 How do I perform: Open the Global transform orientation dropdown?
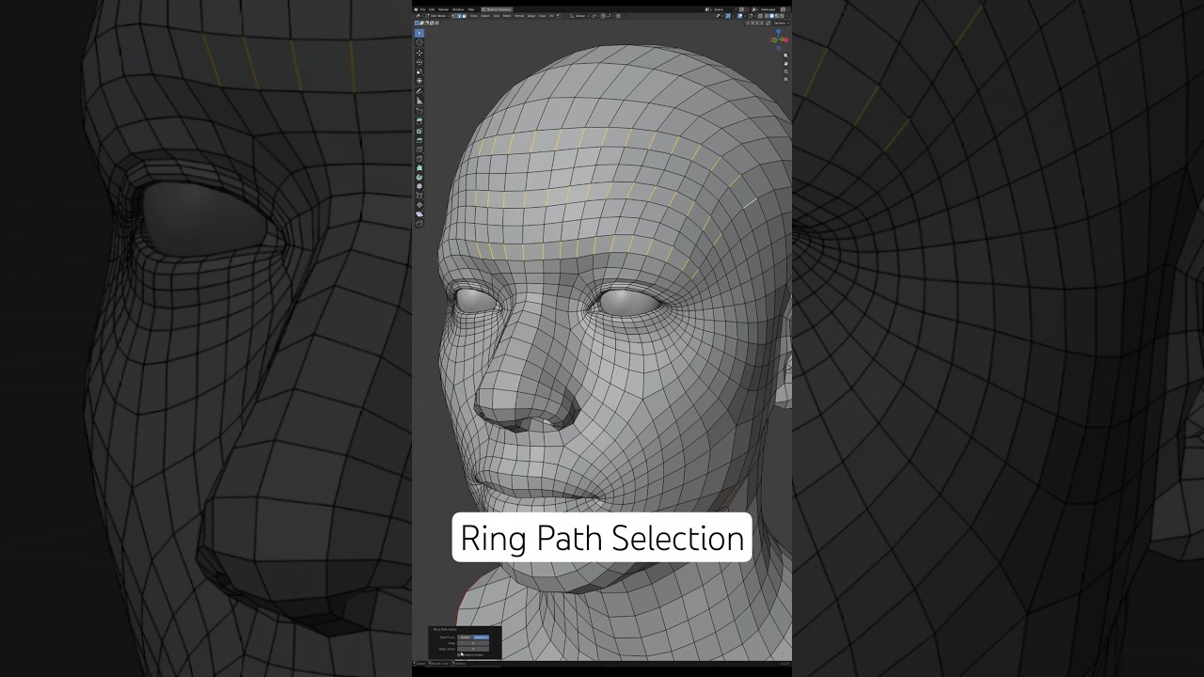click(578, 16)
